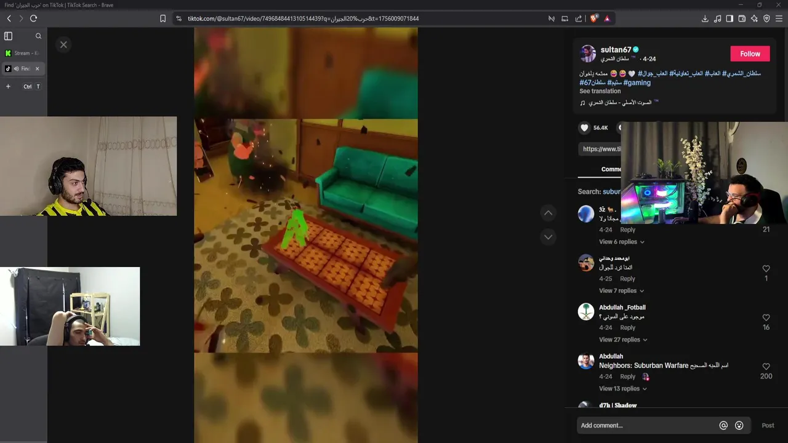The width and height of the screenshot is (788, 443).
Task: Click Post to submit comment
Action: [768, 425]
